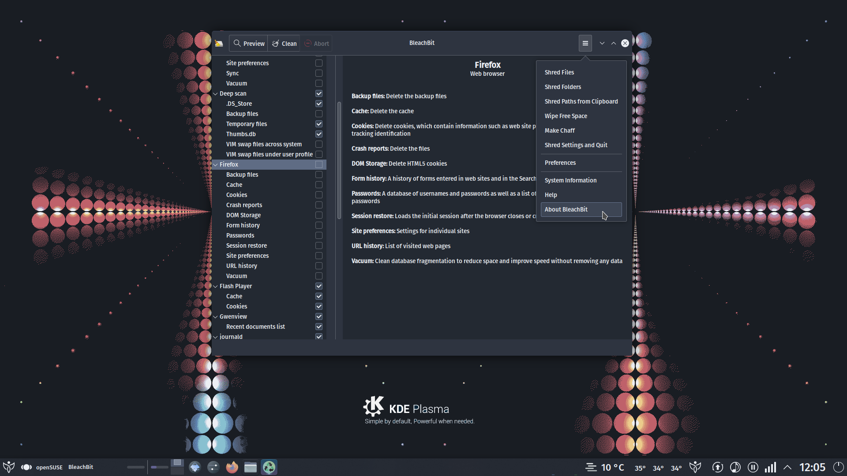The image size is (847, 476).
Task: Uncheck the Temporary files checkbox
Action: (319, 124)
